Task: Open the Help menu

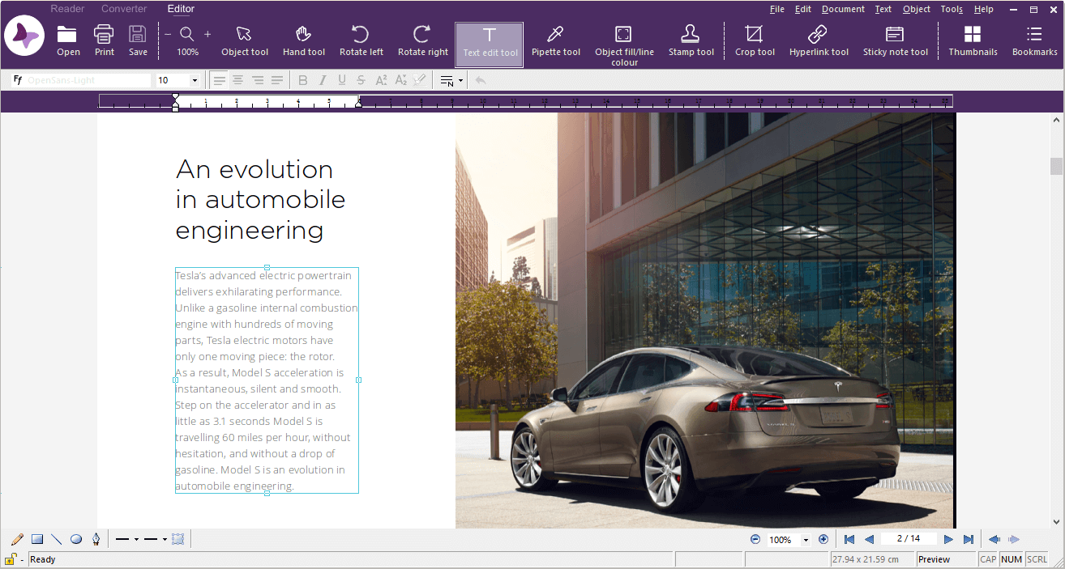Action: point(983,10)
